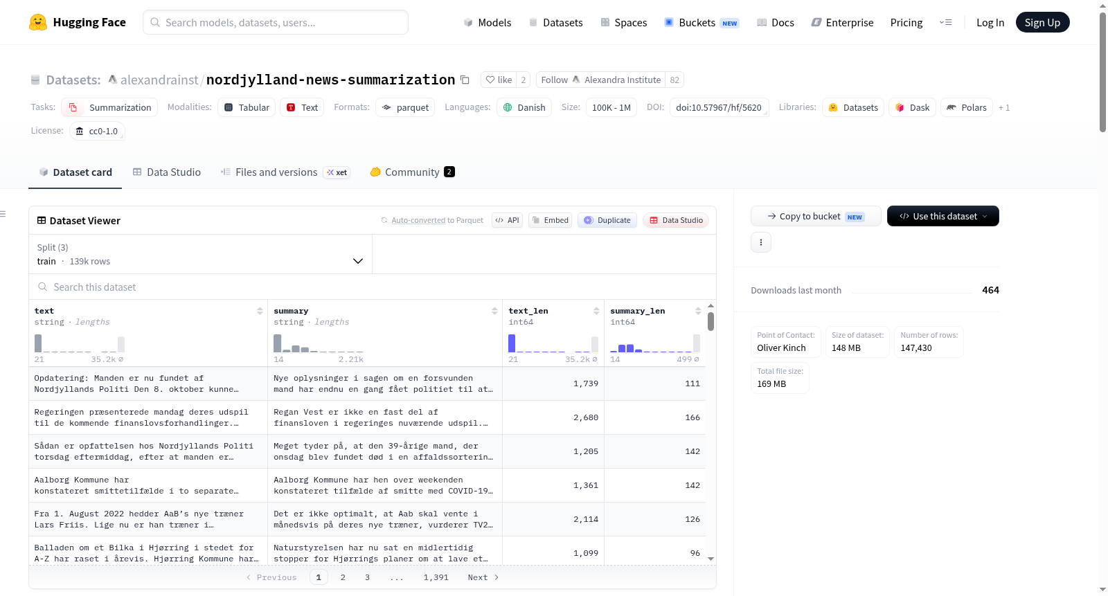This screenshot has height=596, width=1108.
Task: Focus the top search models field
Action: pos(276,22)
